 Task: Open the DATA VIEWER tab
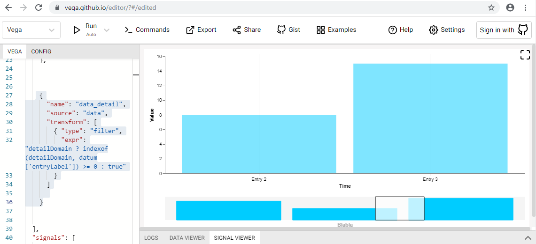pyautogui.click(x=187, y=238)
